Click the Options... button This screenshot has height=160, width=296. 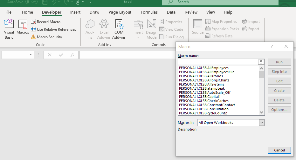point(279,110)
